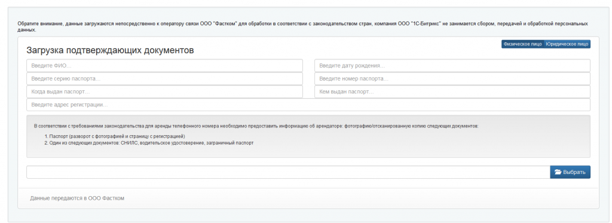Select the Введите серию паспорта field
Image resolution: width=612 pixels, height=223 pixels.
pyautogui.click(x=165, y=78)
